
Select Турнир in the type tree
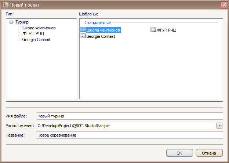[x=22, y=22]
